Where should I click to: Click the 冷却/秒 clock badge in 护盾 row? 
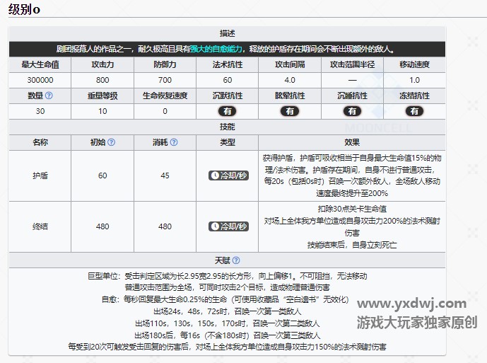(228, 175)
